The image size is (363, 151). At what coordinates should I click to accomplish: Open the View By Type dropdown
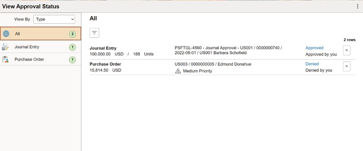click(54, 19)
